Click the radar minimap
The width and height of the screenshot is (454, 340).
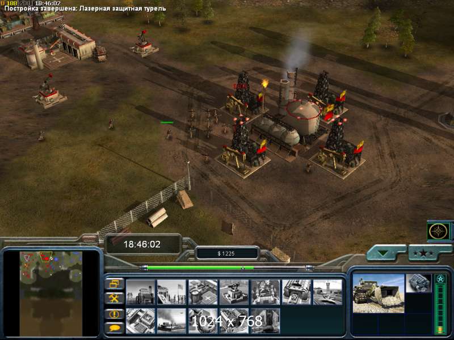[x=51, y=294]
